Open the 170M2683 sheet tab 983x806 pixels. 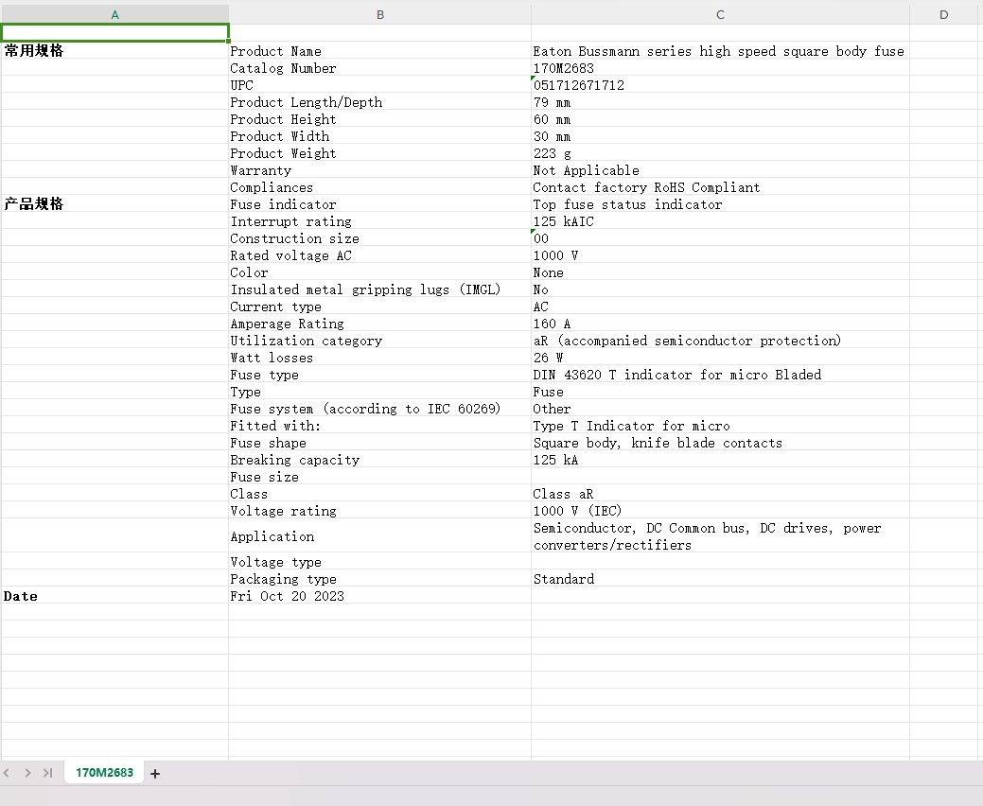pos(104,772)
